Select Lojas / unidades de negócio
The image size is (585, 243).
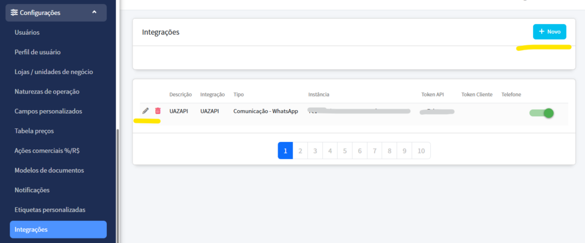54,72
